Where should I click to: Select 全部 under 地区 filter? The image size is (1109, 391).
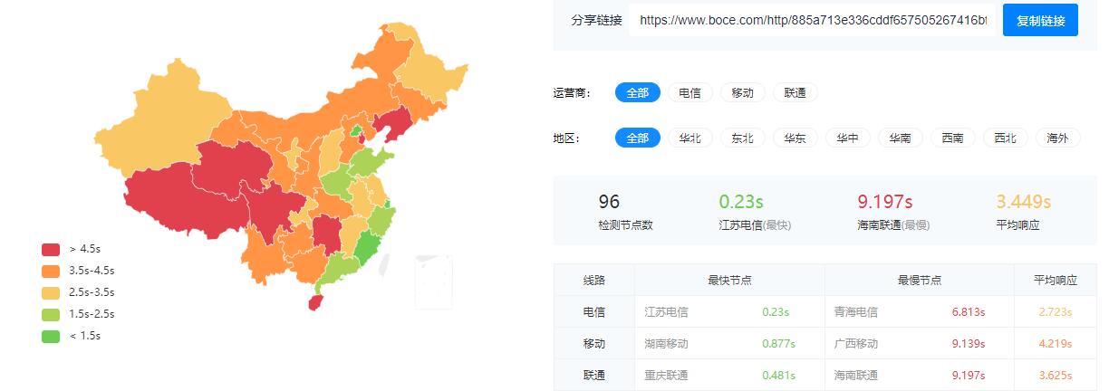point(638,138)
